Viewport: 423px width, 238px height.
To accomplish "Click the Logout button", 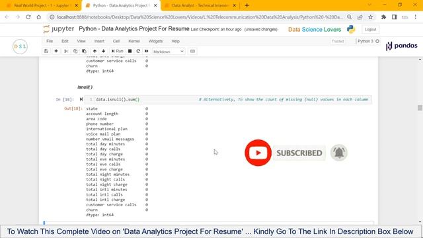I will [370, 29].
